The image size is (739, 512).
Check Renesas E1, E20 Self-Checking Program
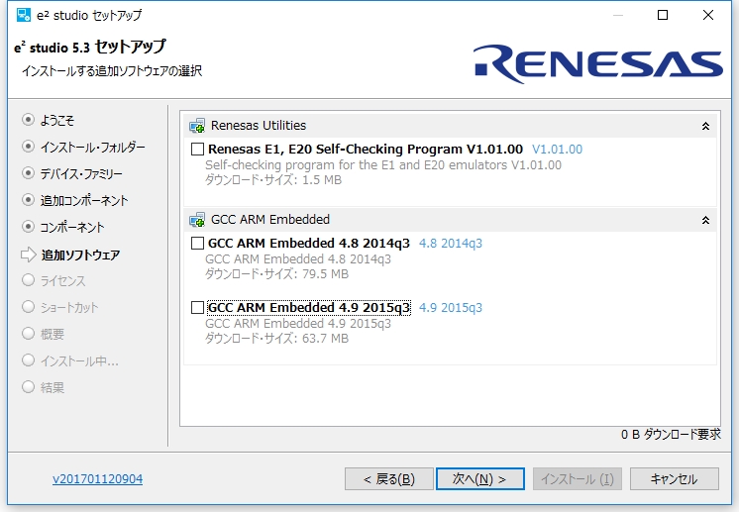[197, 150]
